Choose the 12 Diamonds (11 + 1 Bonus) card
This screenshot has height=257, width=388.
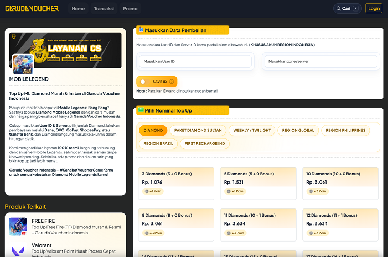(x=340, y=225)
